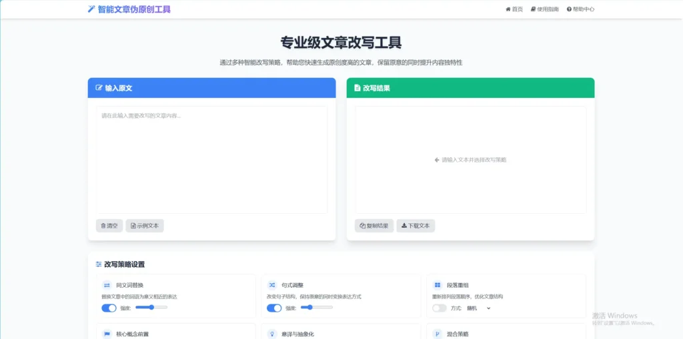Click the 混合策略 strategy title

(x=458, y=334)
